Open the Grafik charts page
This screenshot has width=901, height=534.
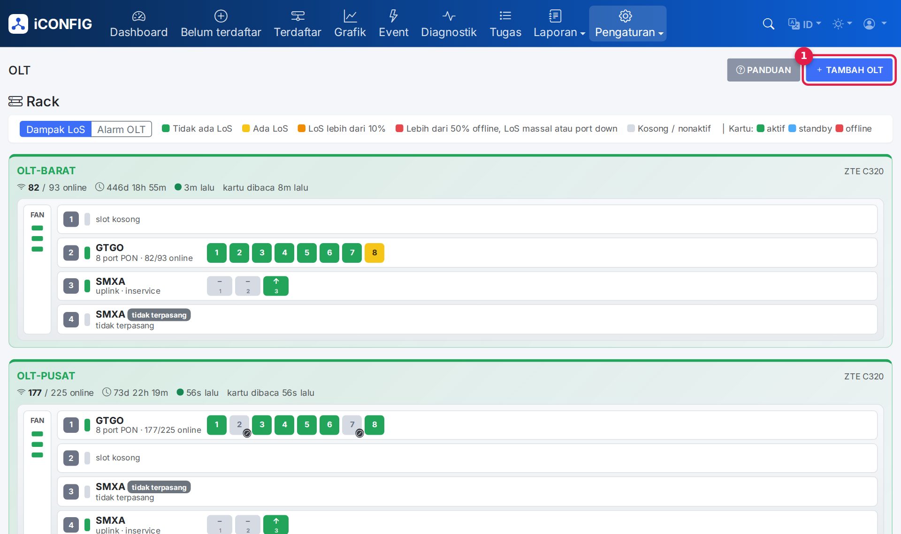pos(350,24)
